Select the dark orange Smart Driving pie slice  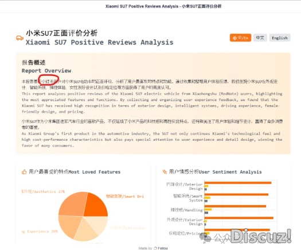click(96, 206)
